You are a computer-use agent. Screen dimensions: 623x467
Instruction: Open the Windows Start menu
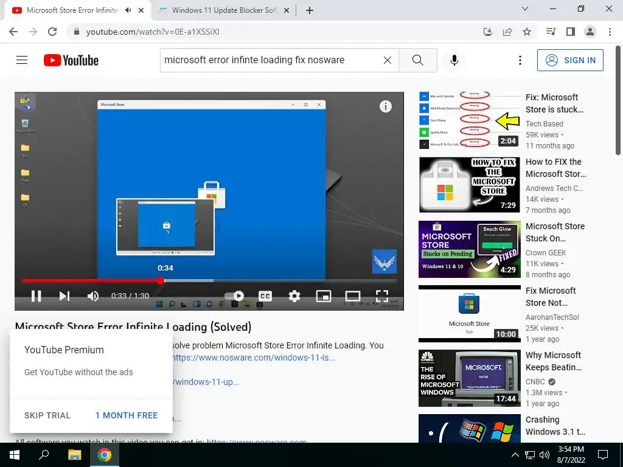pyautogui.click(x=15, y=455)
